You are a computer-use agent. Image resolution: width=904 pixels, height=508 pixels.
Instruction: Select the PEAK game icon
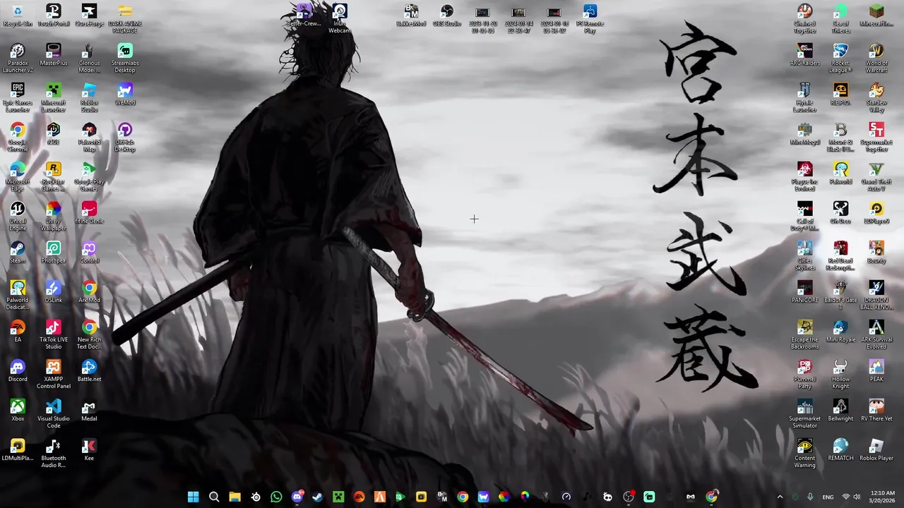coord(876,371)
